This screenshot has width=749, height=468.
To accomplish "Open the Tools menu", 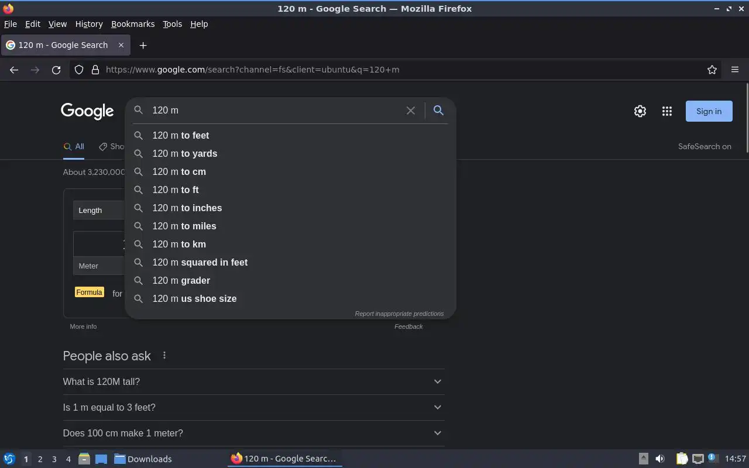I will [x=172, y=24].
